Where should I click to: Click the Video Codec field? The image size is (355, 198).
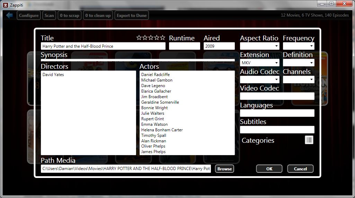277,96
